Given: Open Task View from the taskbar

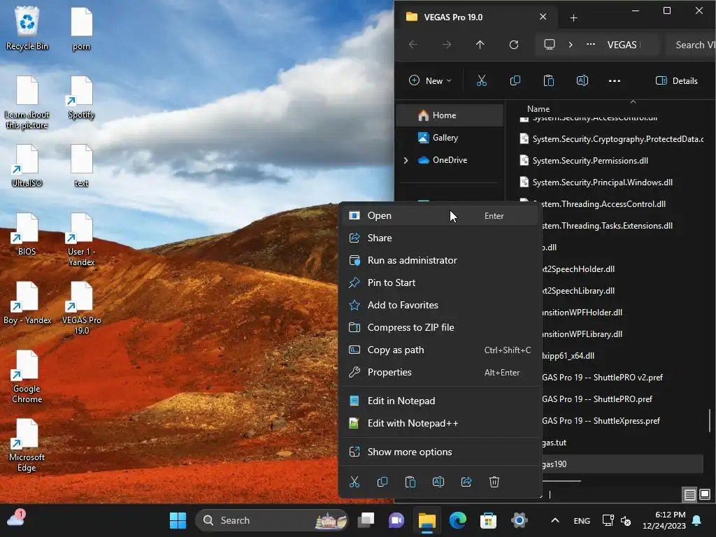Looking at the screenshot, I should pyautogui.click(x=366, y=520).
